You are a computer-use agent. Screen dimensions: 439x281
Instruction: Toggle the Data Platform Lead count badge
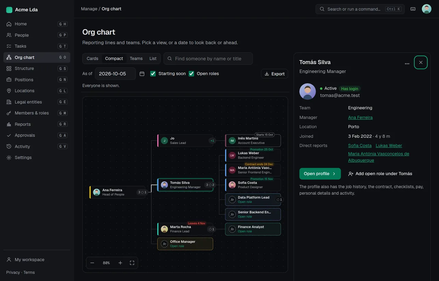click(x=280, y=200)
